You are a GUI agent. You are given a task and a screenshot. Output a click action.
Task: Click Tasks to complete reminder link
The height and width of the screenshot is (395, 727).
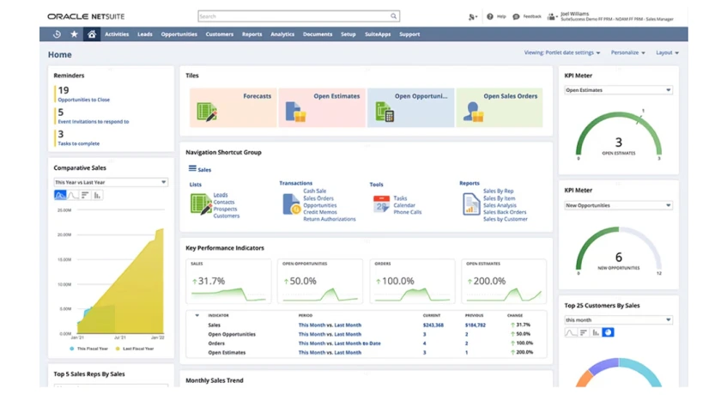[x=79, y=143]
